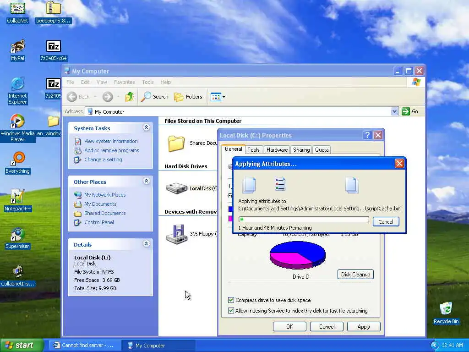Open the Favorites menu
The image size is (469, 352).
click(124, 82)
